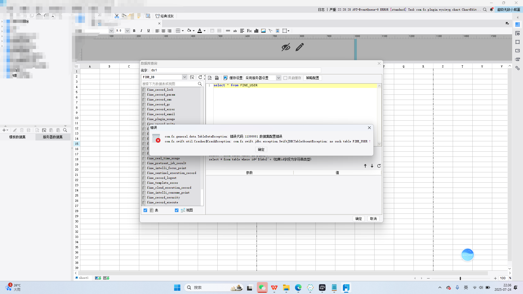This screenshot has height=294, width=523.
Task: Click 取消 in database query dialog
Action: (x=373, y=219)
